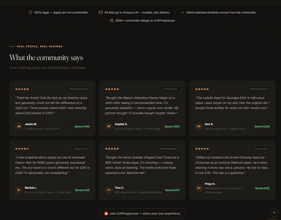281x220 pixels.
Task: Click the name 'Priya H.'
Action: [x=210, y=184]
